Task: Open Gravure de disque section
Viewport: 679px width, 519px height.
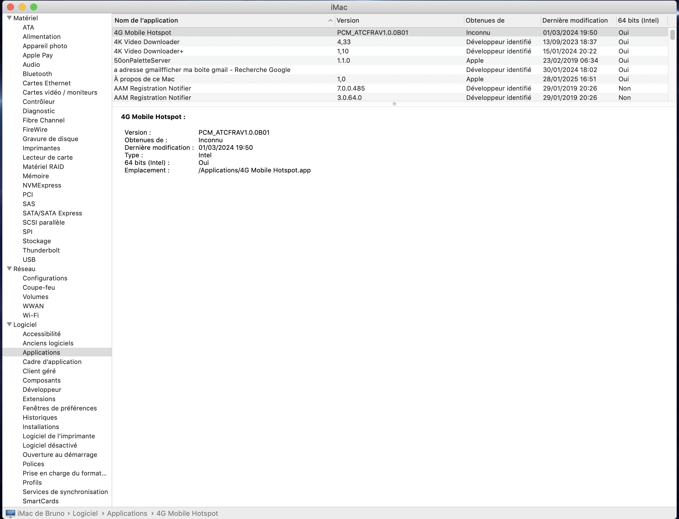Action: (x=50, y=138)
